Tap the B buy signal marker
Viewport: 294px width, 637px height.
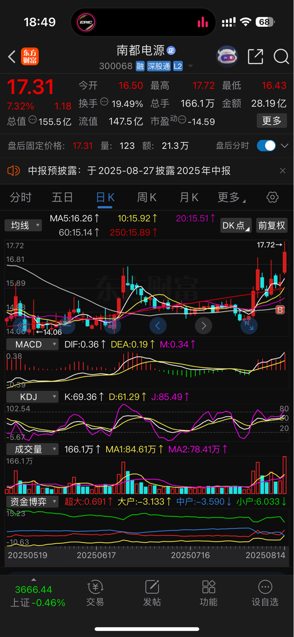click(x=280, y=310)
